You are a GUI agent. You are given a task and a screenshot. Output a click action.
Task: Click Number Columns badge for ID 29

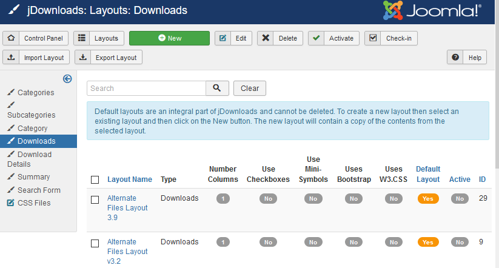click(x=223, y=199)
